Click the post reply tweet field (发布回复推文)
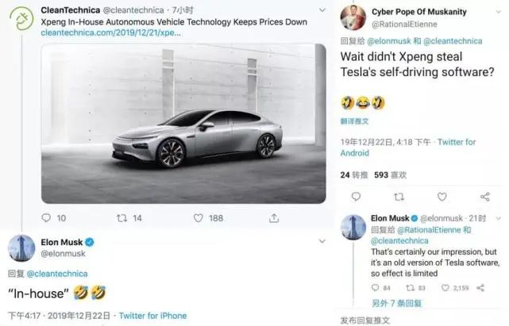The height and width of the screenshot is (326, 509). click(365, 320)
